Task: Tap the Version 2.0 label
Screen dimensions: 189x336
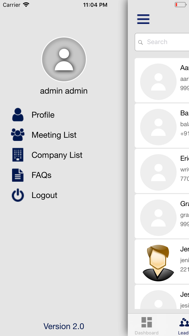Action: 64,326
